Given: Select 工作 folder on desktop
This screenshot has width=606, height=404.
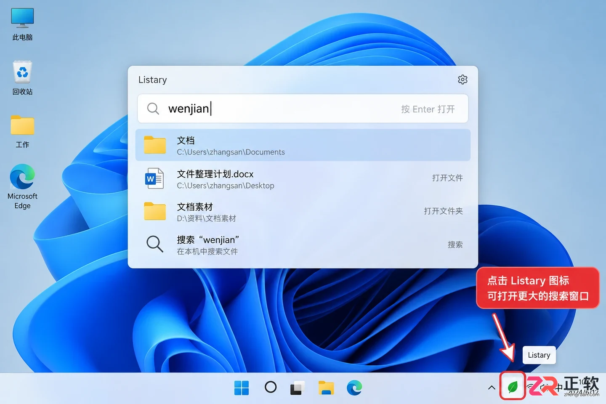Looking at the screenshot, I should (x=22, y=132).
